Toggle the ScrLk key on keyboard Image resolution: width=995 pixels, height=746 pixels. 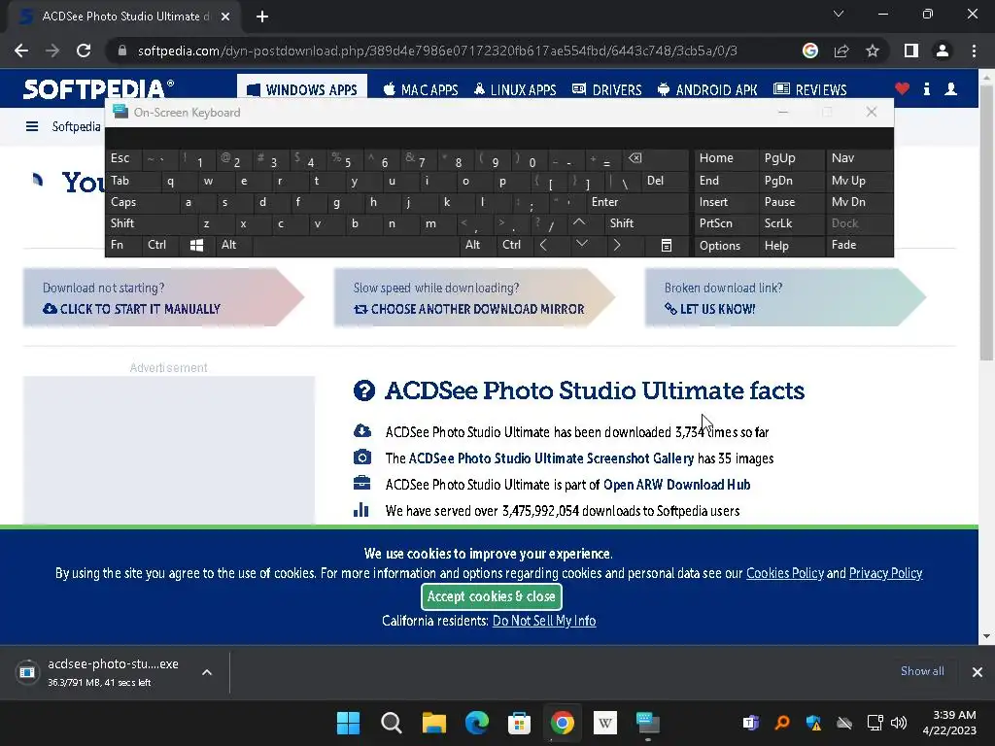tap(791, 223)
